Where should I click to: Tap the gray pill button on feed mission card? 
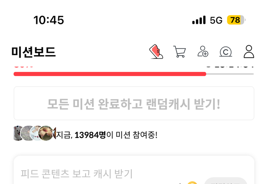(226, 181)
